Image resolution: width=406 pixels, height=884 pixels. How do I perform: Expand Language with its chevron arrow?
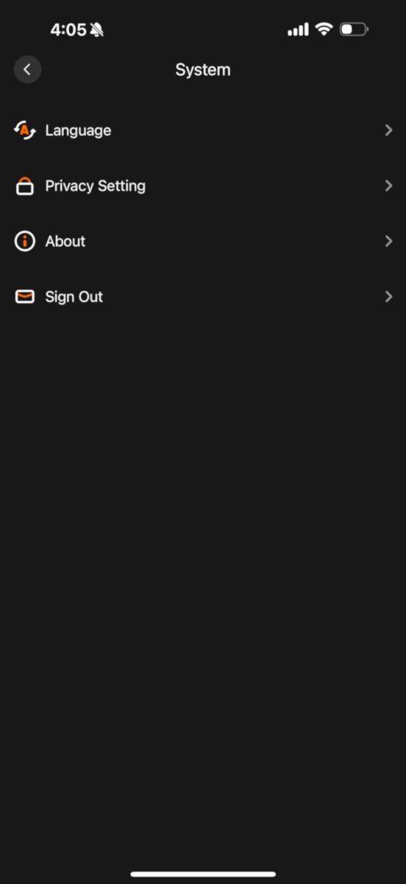(x=388, y=130)
